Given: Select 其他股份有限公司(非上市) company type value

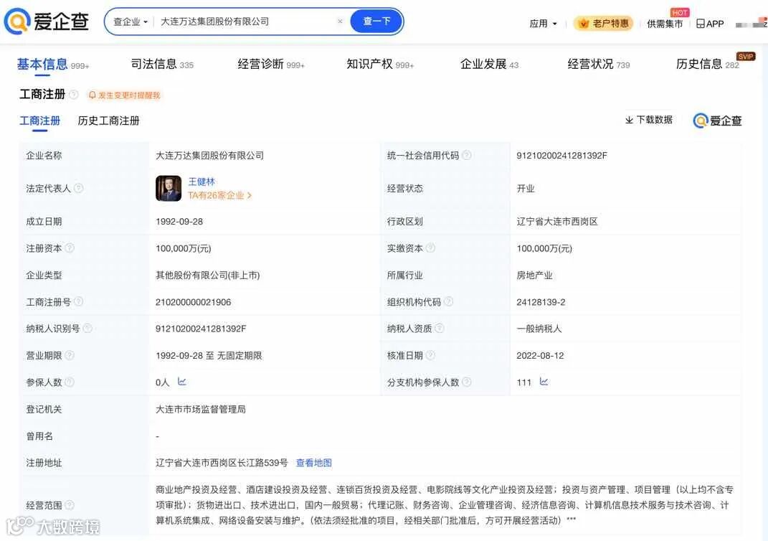Looking at the screenshot, I should pos(208,276).
